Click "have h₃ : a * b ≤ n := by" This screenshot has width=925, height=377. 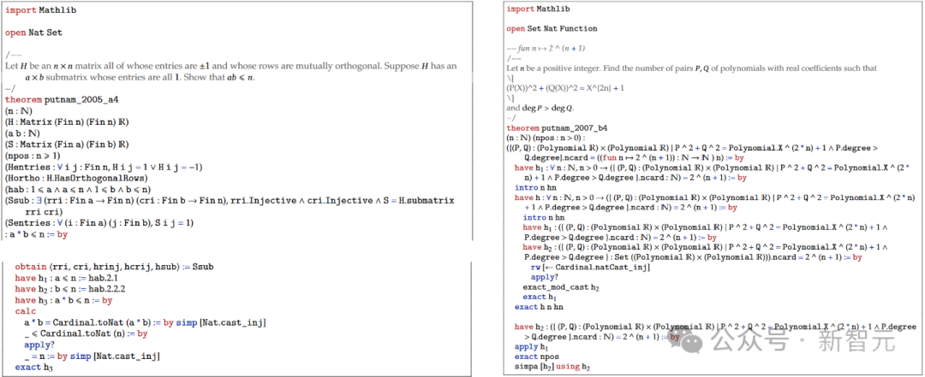coord(63,300)
